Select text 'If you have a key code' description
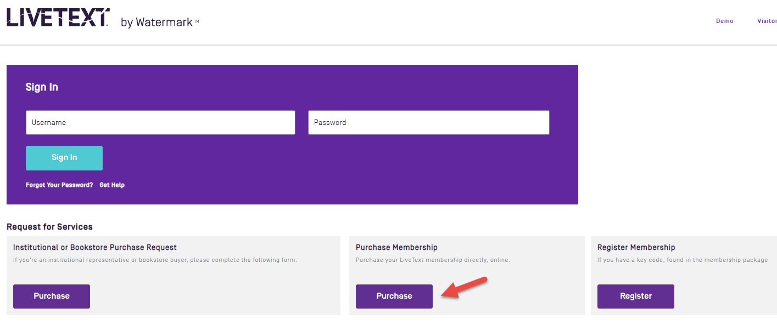This screenshot has height=325, width=777. click(683, 260)
